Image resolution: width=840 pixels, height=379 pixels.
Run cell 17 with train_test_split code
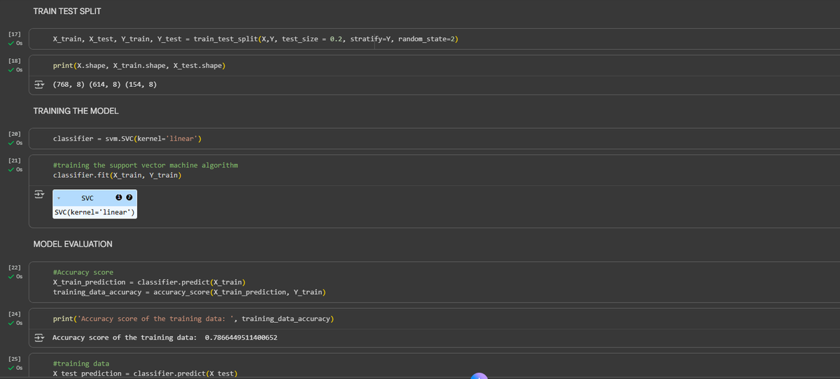click(15, 34)
